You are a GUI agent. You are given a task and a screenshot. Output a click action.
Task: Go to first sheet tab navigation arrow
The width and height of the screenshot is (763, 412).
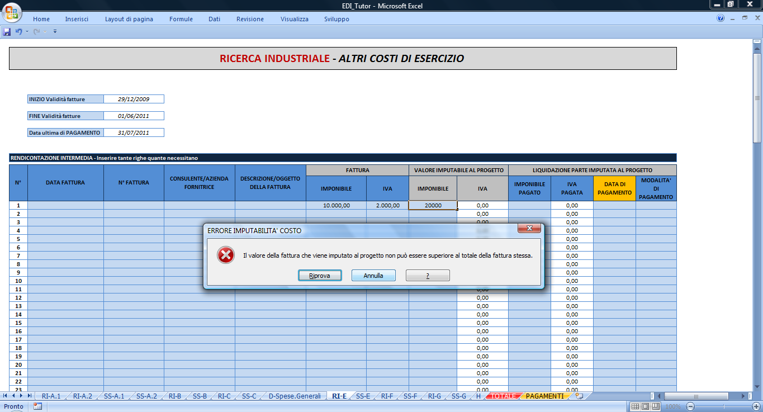point(6,396)
